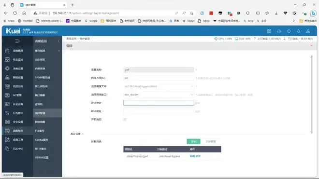Open split screen icon in browser toolbar
Viewport: 319px width, 179px height.
coord(258,13)
